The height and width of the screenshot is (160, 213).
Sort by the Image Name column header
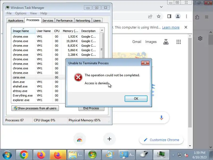[23, 31]
